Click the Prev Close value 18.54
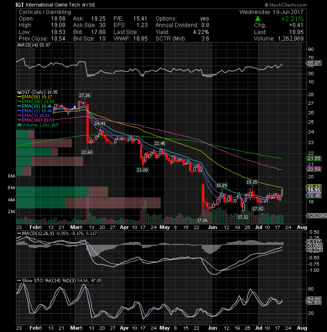Screen dimensions: 327x332 (x=58, y=39)
